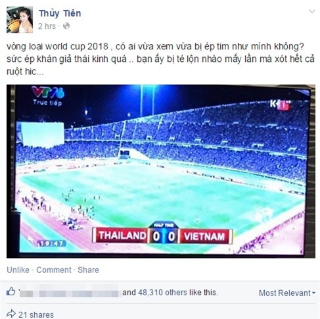Click the public globe privacy icon
Viewport: 320px width, 319px height.
pos(66,26)
